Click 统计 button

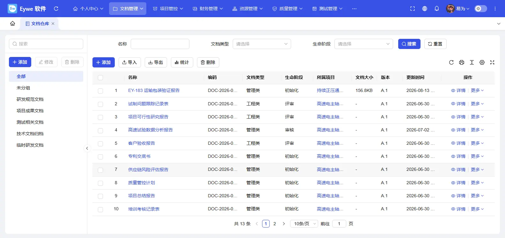pyautogui.click(x=182, y=62)
